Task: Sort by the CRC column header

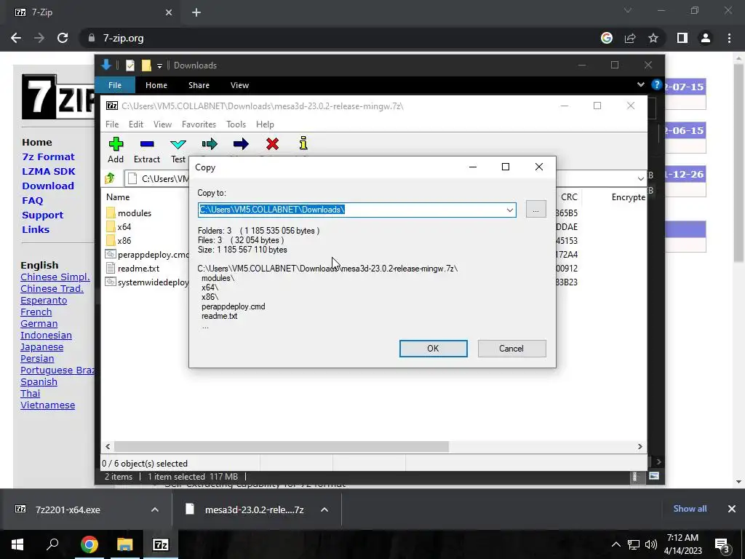Action: tap(569, 197)
